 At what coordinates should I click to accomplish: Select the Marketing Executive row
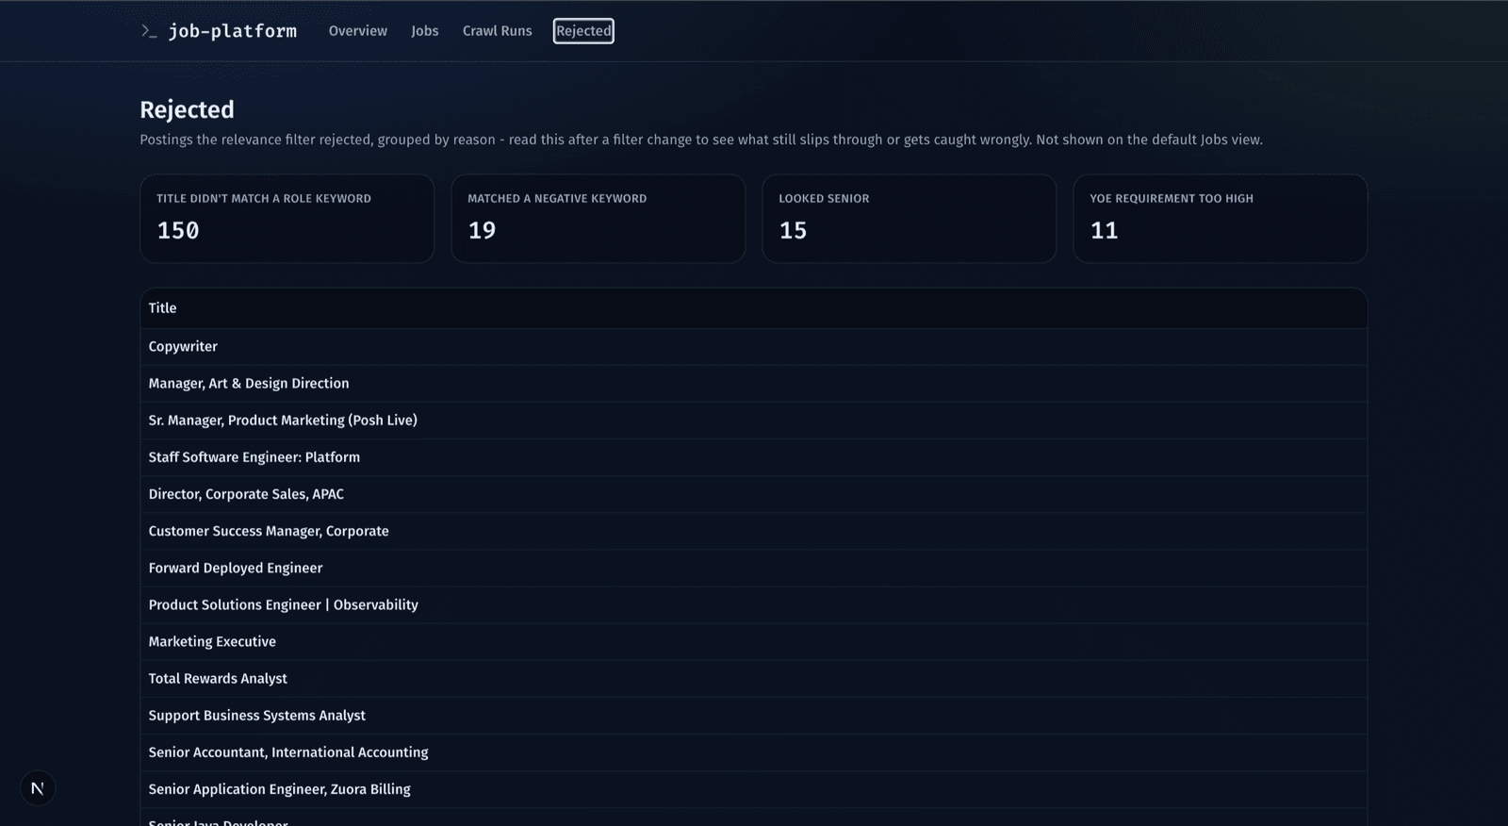pos(754,641)
